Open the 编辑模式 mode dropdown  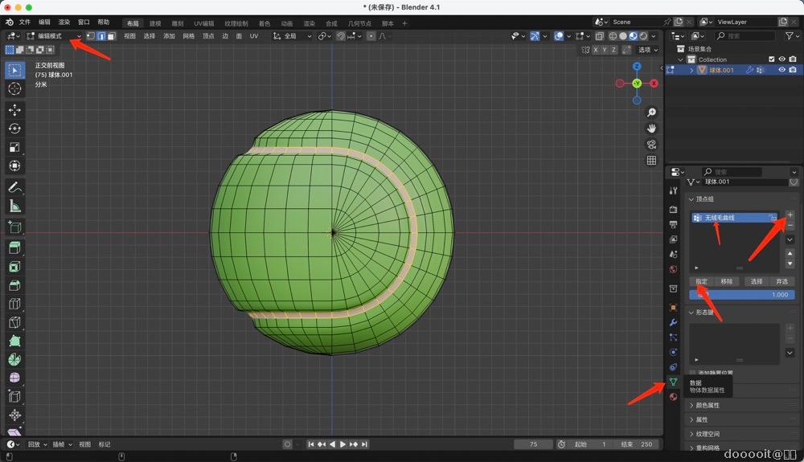(53, 36)
